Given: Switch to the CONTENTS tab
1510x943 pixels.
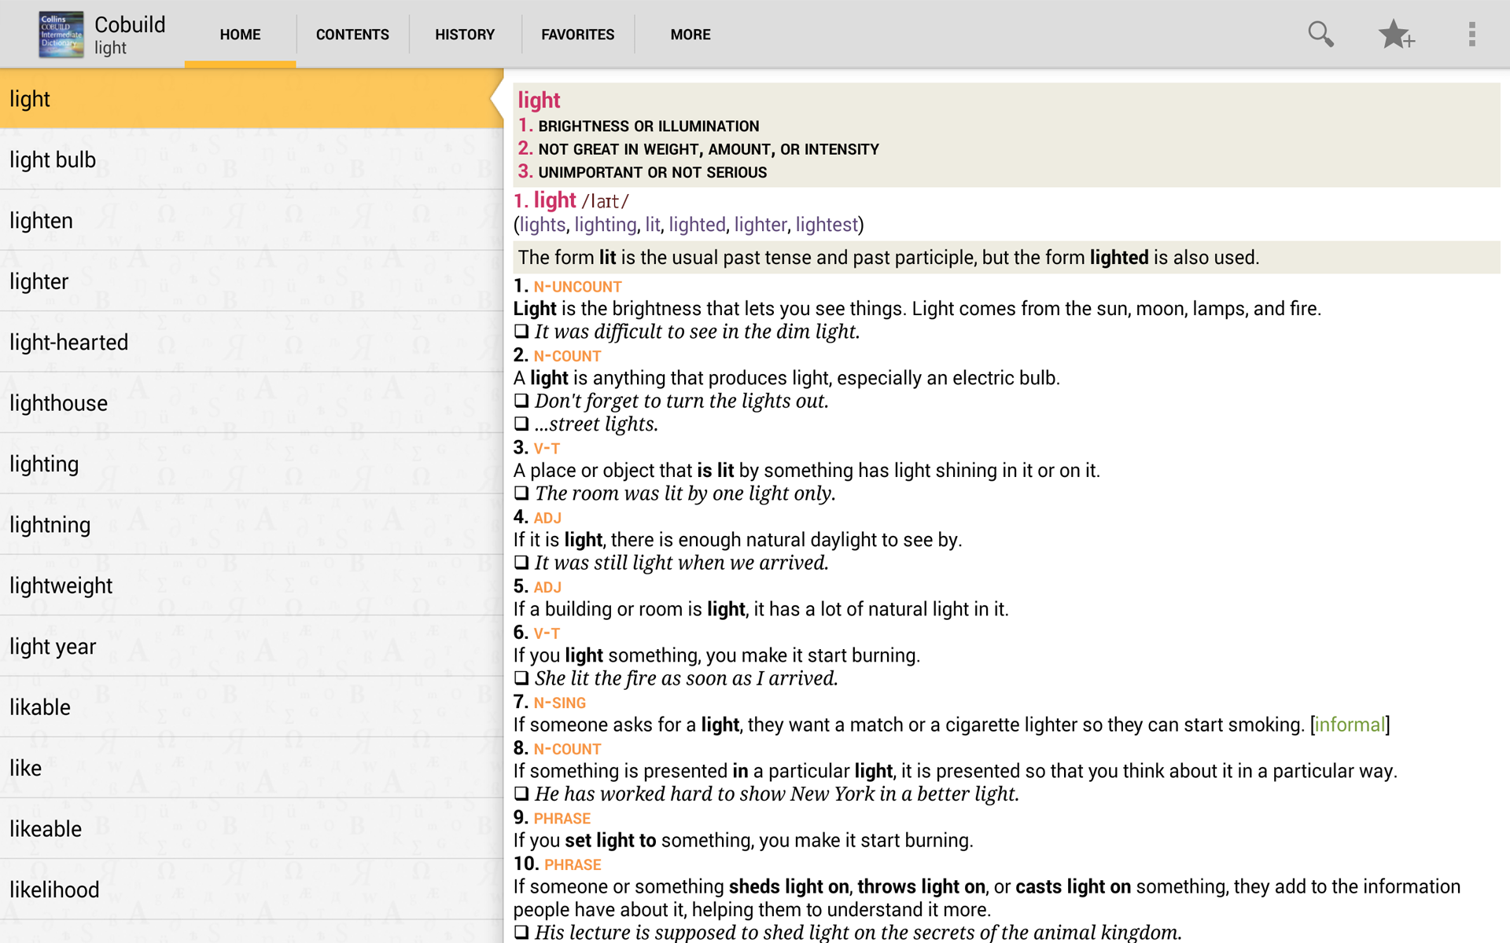Looking at the screenshot, I should (x=352, y=35).
